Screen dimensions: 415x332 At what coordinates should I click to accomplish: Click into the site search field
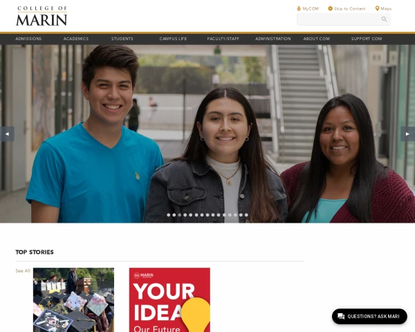pyautogui.click(x=339, y=19)
